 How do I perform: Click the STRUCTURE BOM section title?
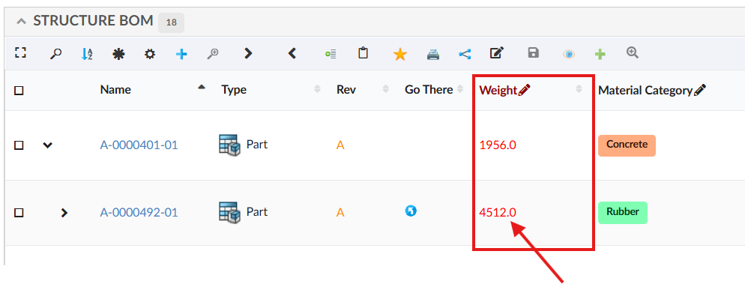point(93,21)
